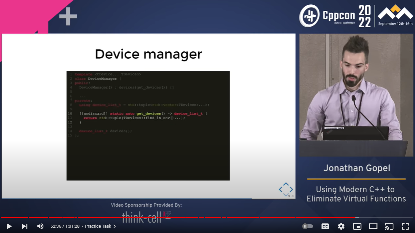This screenshot has width=415, height=233.
Task: Click the Cast to TV icon
Action: pos(389,226)
